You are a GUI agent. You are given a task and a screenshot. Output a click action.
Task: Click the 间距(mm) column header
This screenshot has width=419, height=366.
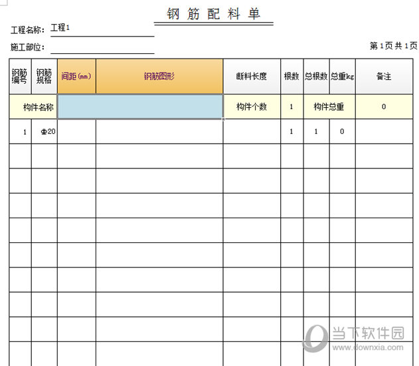point(76,77)
